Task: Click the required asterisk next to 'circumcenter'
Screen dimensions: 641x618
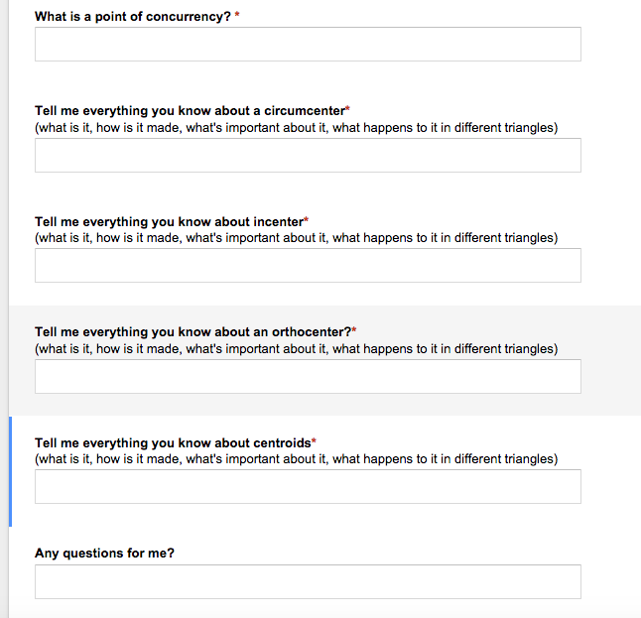Action: coord(347,109)
